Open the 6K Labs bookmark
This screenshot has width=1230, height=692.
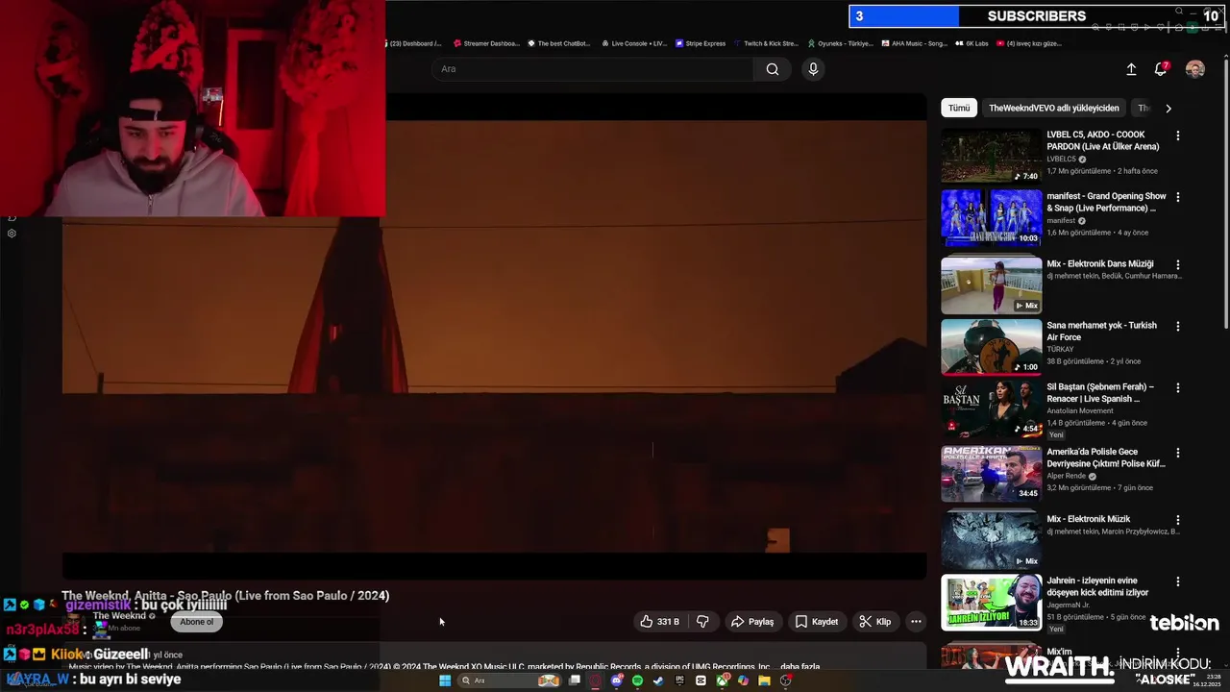tap(972, 43)
